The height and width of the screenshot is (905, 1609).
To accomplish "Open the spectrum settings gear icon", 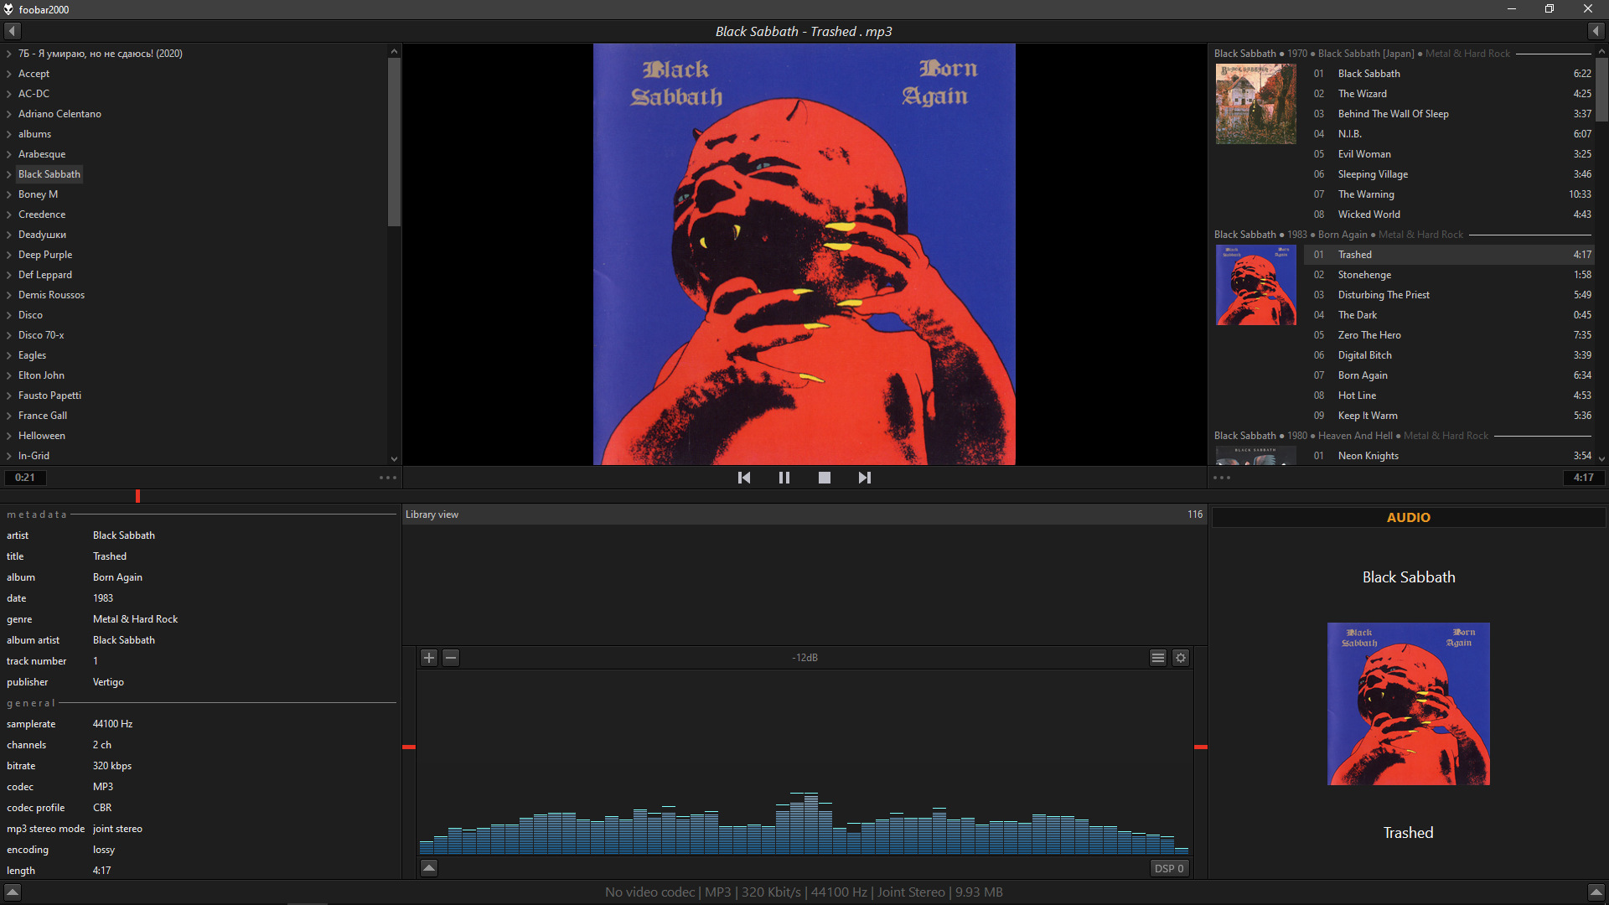I will click(x=1181, y=658).
